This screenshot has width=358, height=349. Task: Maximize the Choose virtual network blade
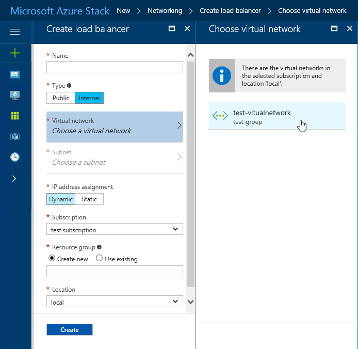point(334,28)
